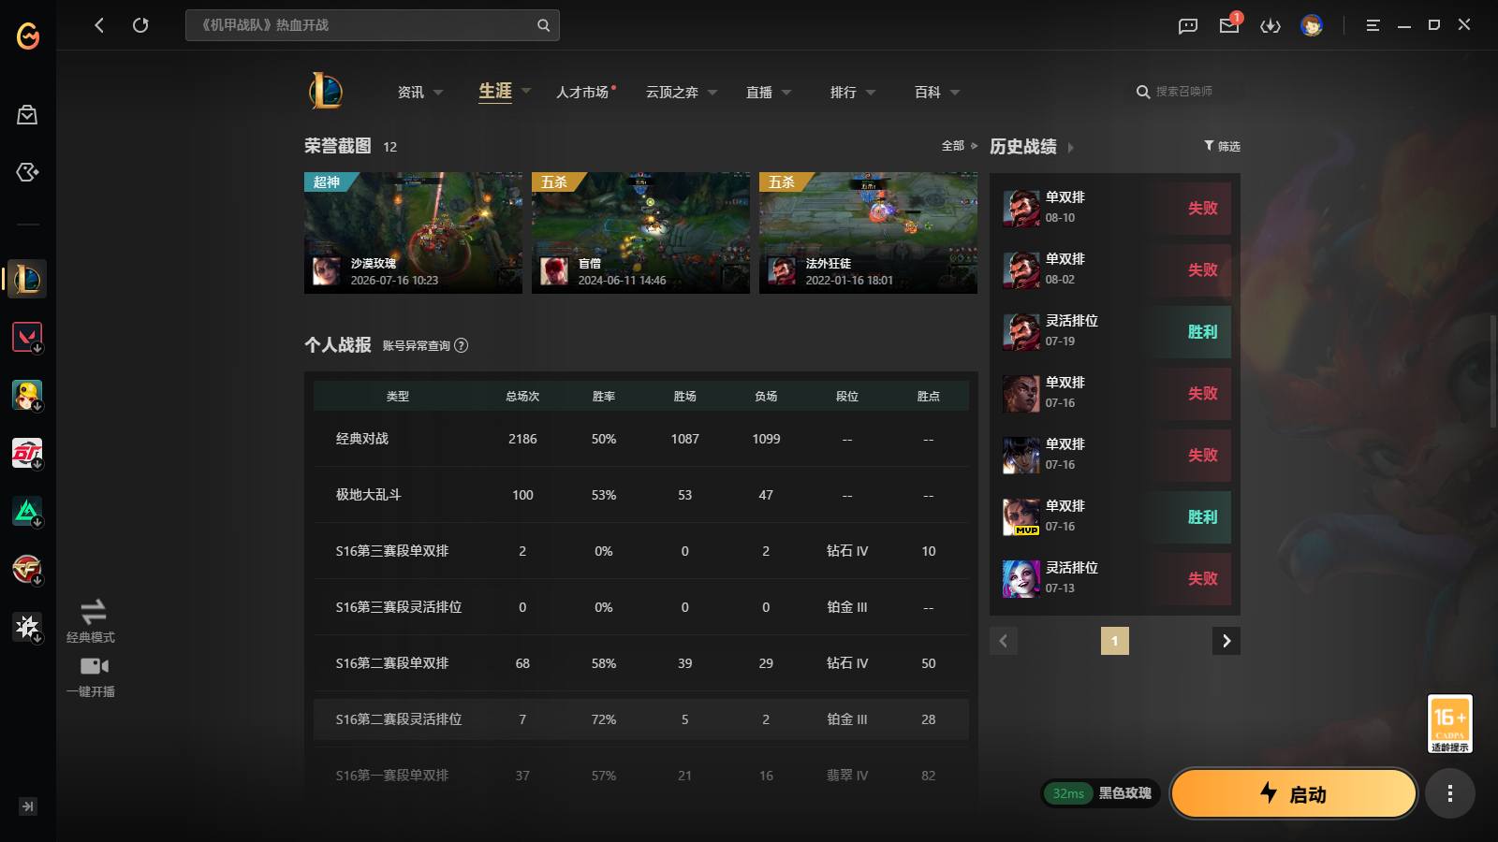Viewport: 1498px width, 842px height.
Task: Open the three-dot more options button
Action: click(1450, 793)
